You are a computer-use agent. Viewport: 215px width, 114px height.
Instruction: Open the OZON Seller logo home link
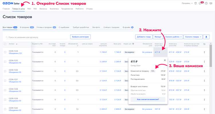11,3
